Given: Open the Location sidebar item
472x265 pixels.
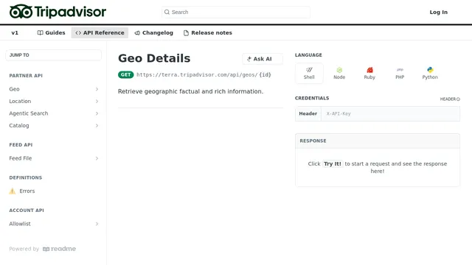Looking at the screenshot, I should tap(54, 102).
